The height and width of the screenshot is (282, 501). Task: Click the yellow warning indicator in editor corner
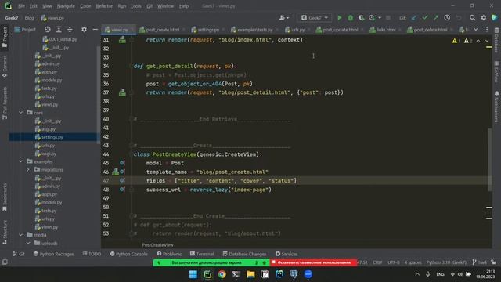pos(456,41)
